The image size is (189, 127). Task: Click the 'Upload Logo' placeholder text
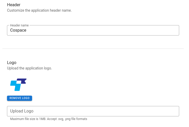tap(22, 111)
